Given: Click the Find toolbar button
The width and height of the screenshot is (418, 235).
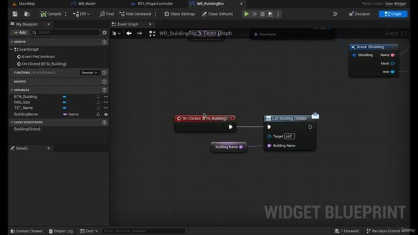Looking at the screenshot, I should [x=106, y=14].
